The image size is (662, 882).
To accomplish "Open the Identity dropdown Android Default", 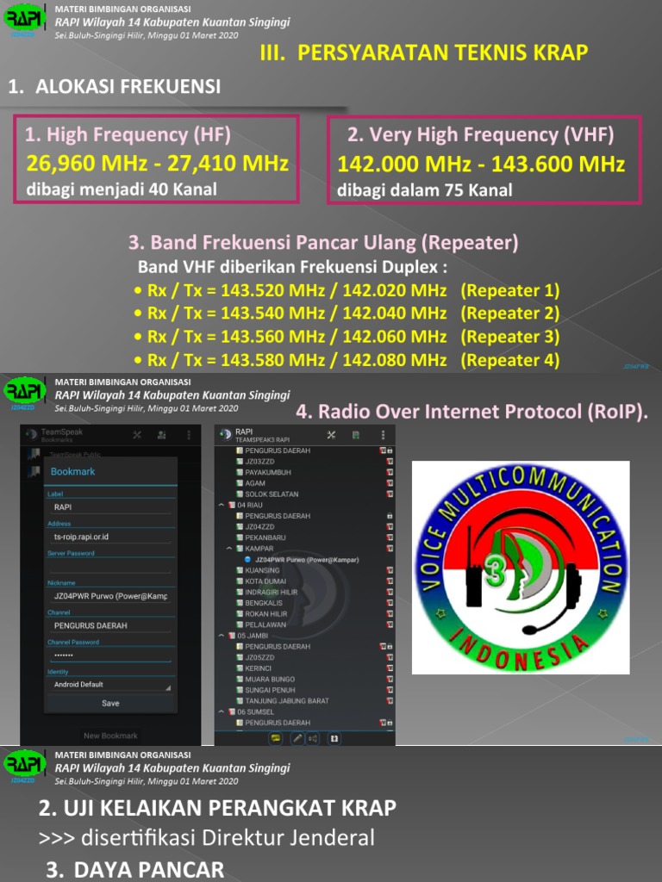I will [x=110, y=685].
